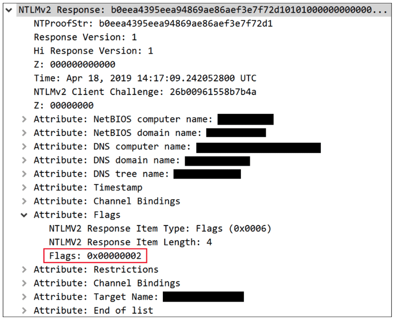Click the Z: 000000000000 field

[75, 64]
